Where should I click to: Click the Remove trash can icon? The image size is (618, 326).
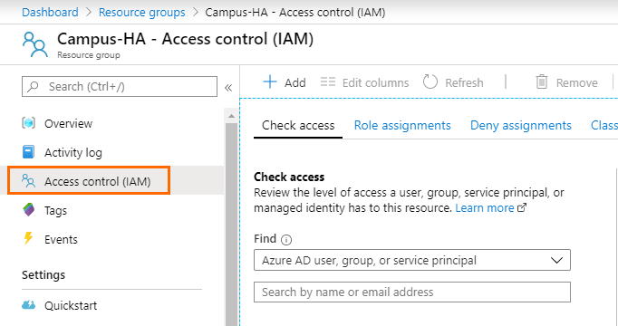click(x=542, y=81)
